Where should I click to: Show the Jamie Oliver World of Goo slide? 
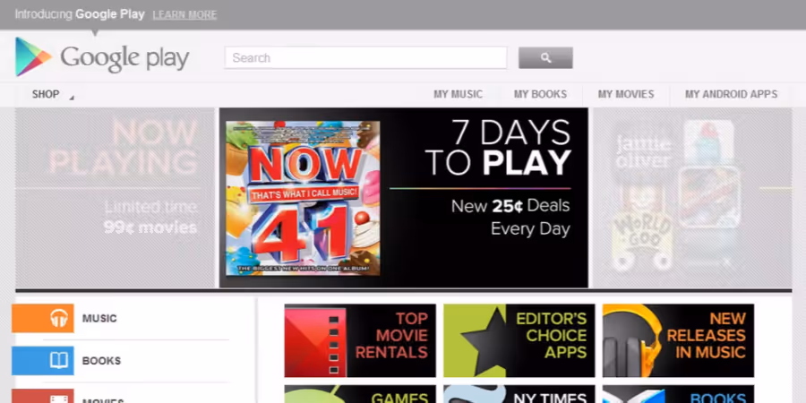(x=692, y=198)
